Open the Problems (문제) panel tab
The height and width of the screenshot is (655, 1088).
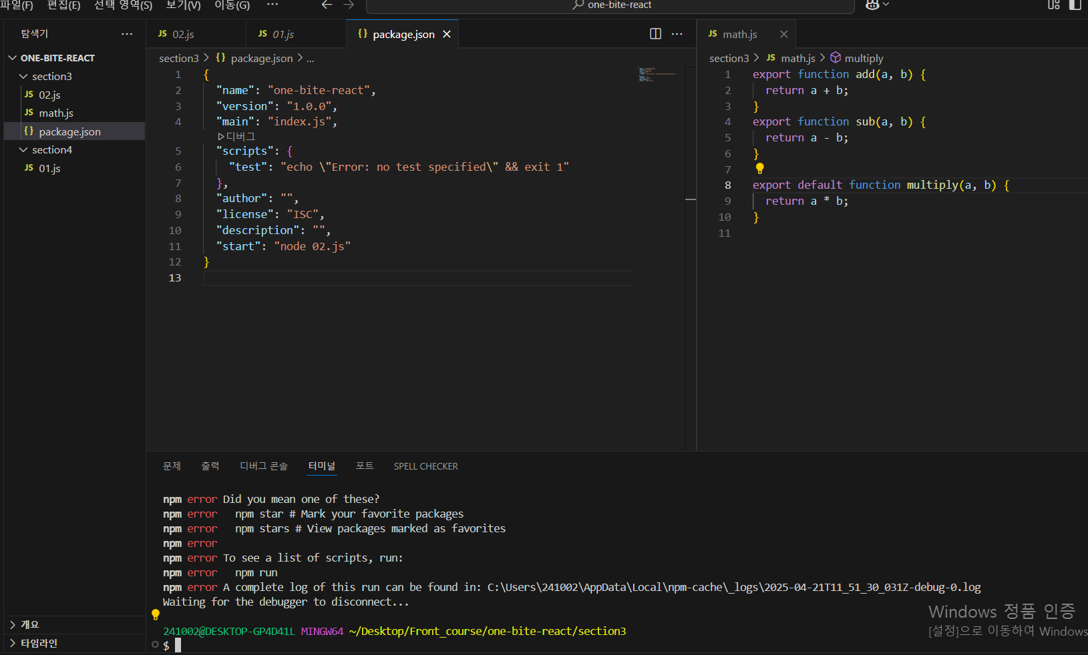pos(172,466)
